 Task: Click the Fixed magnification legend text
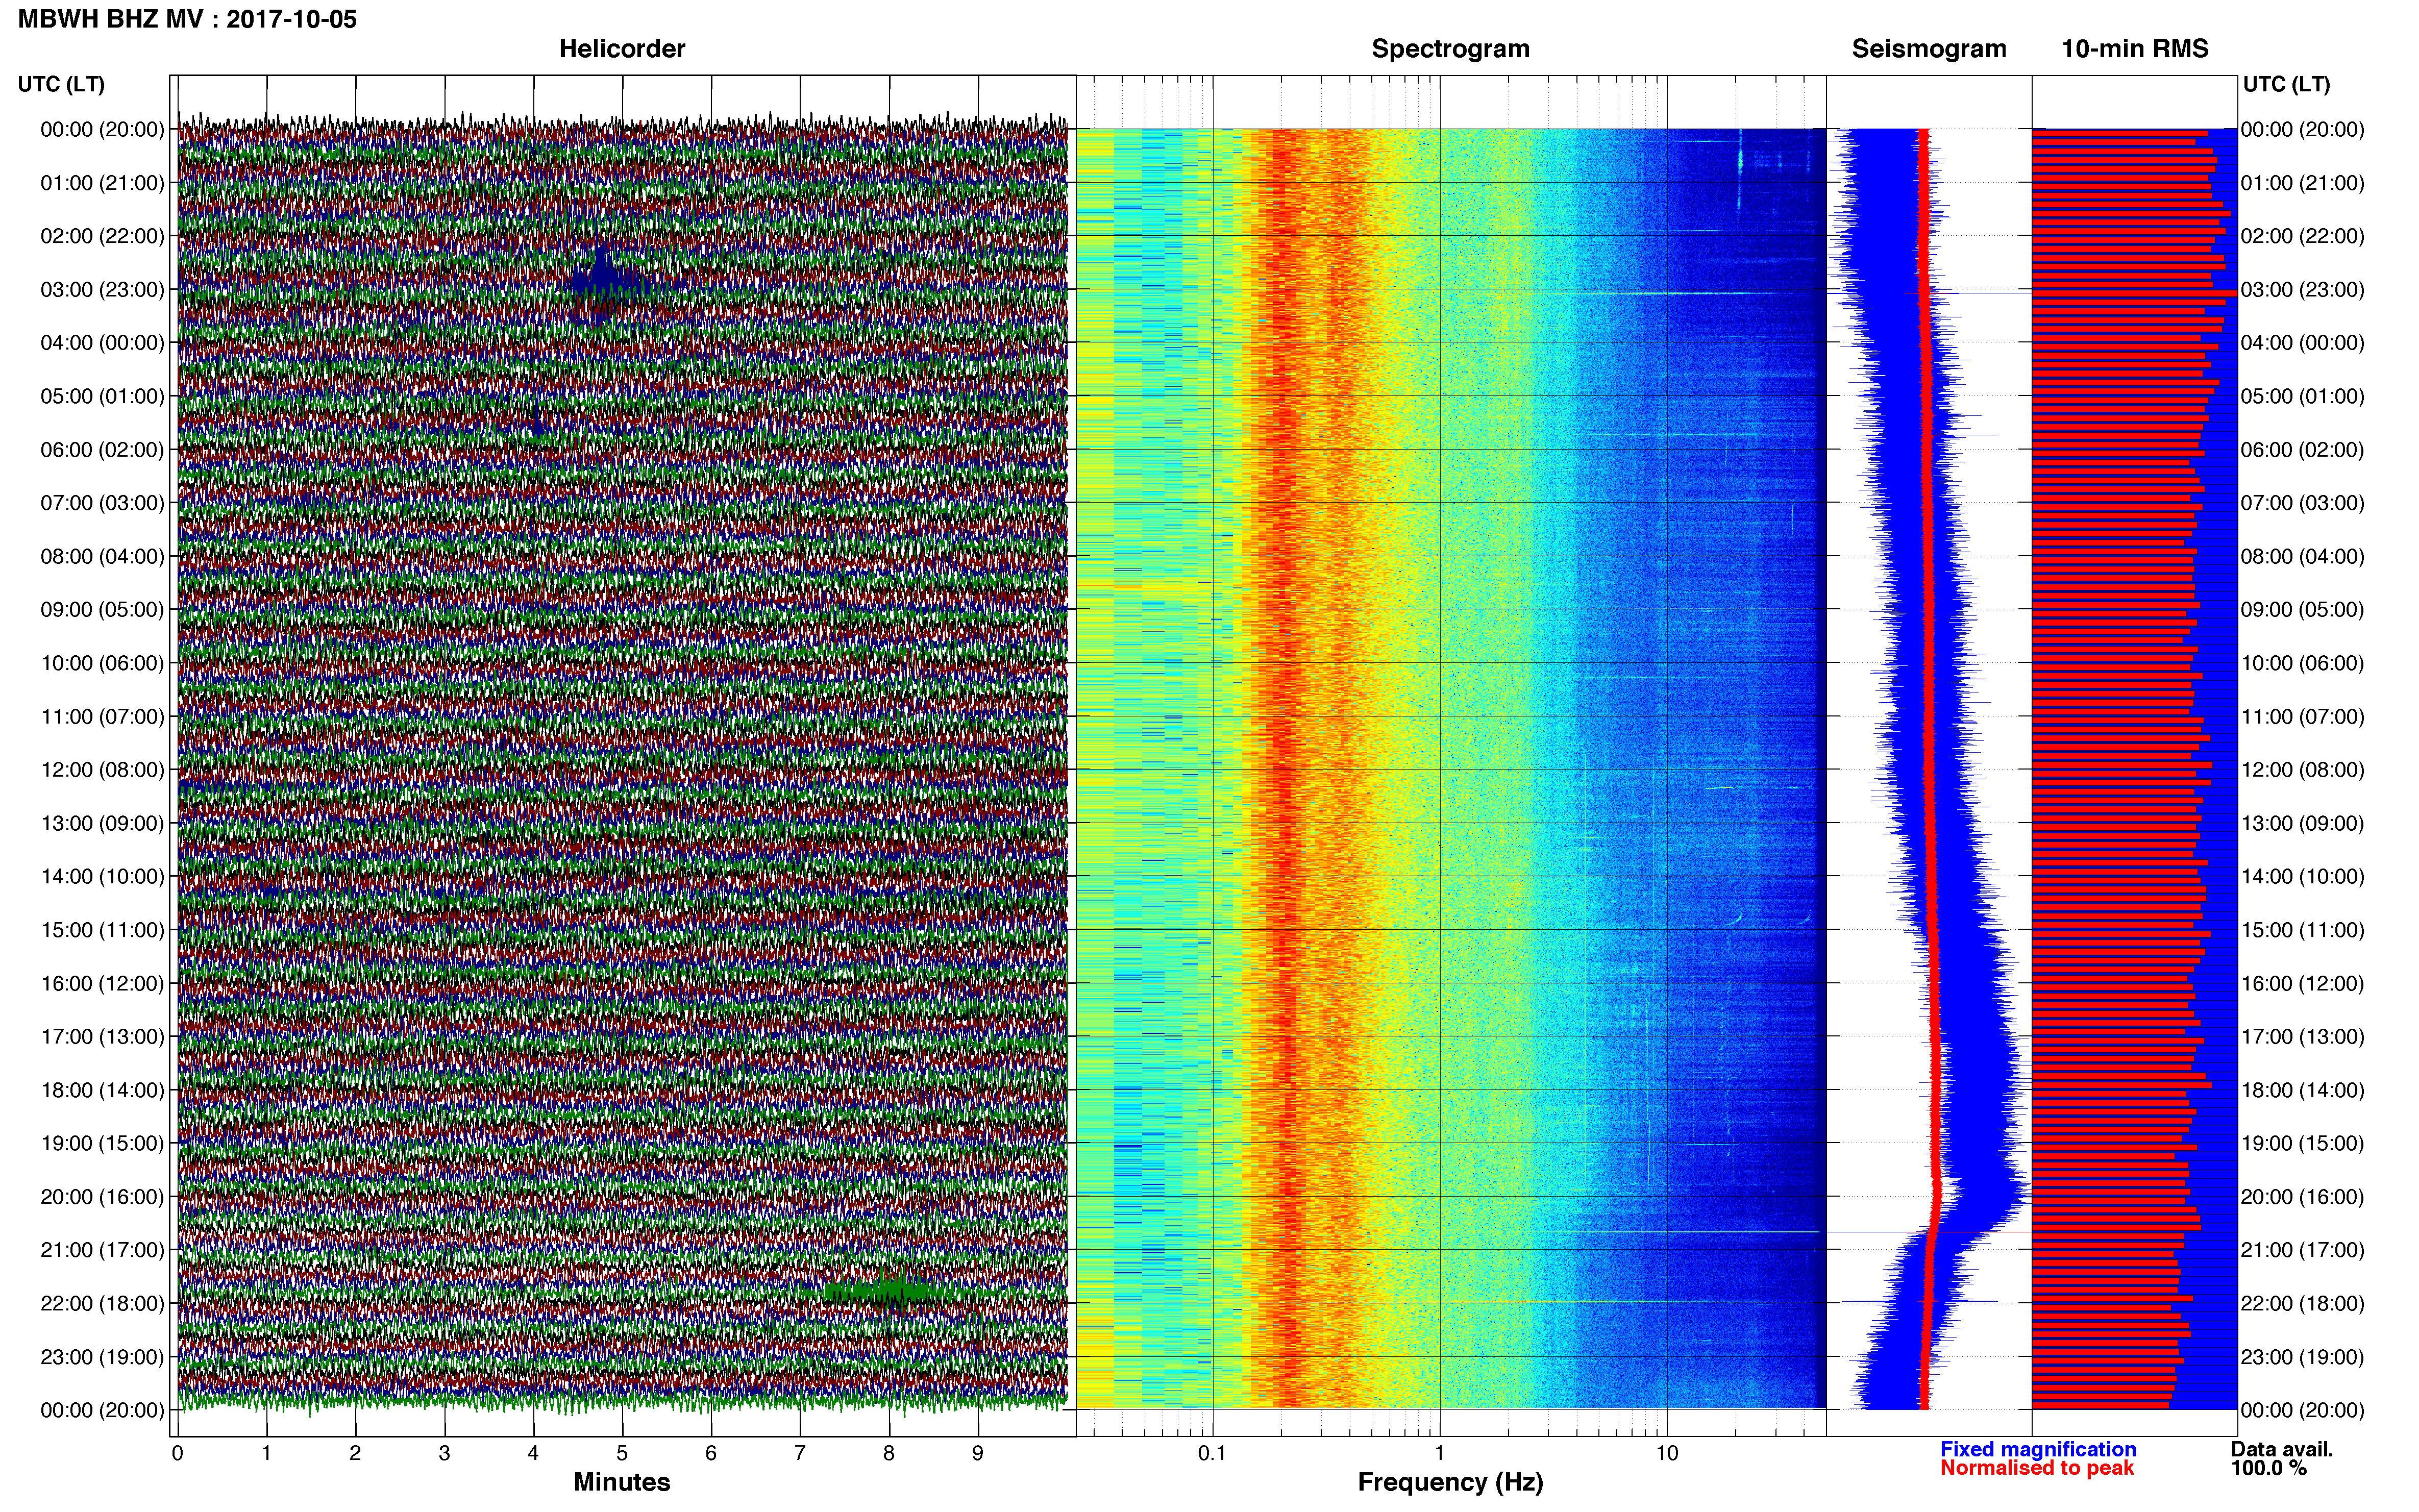click(x=2038, y=1449)
